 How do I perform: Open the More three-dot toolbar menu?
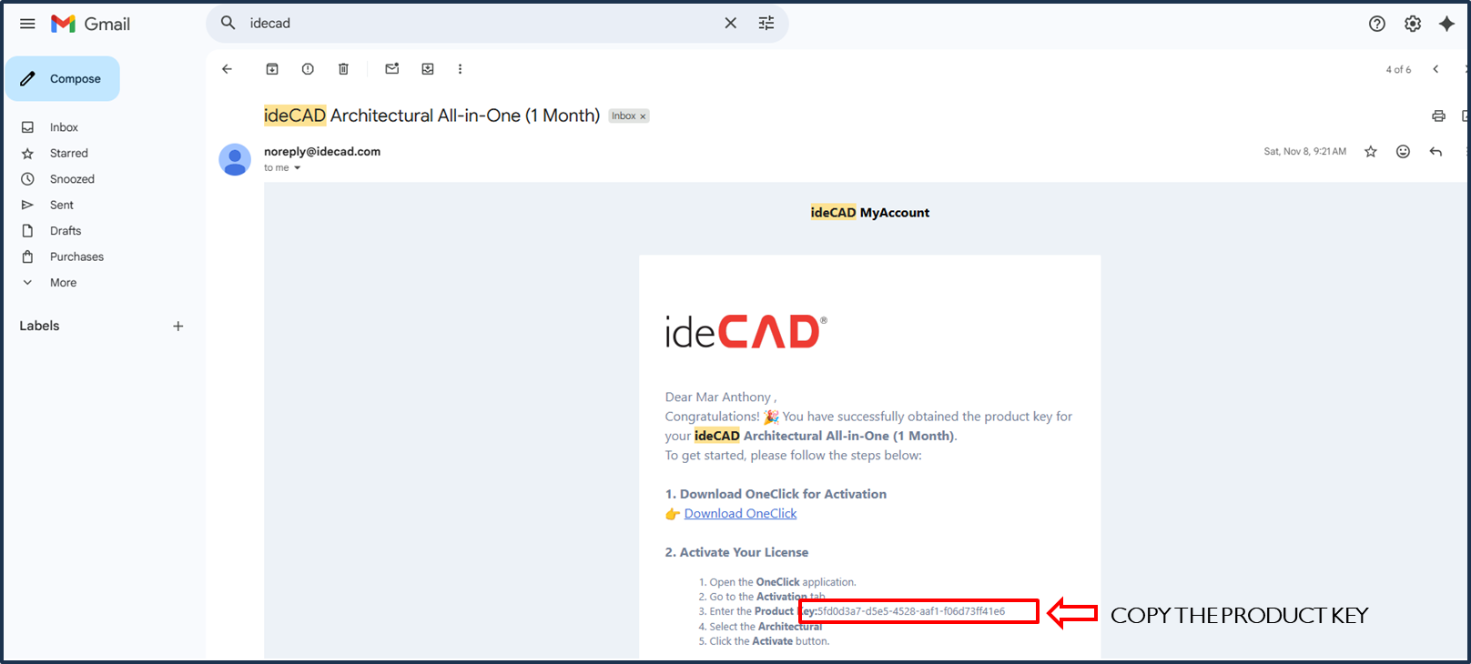[x=460, y=69]
